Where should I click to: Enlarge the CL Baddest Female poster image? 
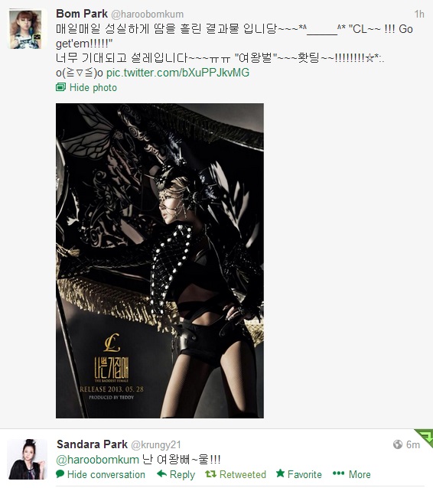coord(160,261)
